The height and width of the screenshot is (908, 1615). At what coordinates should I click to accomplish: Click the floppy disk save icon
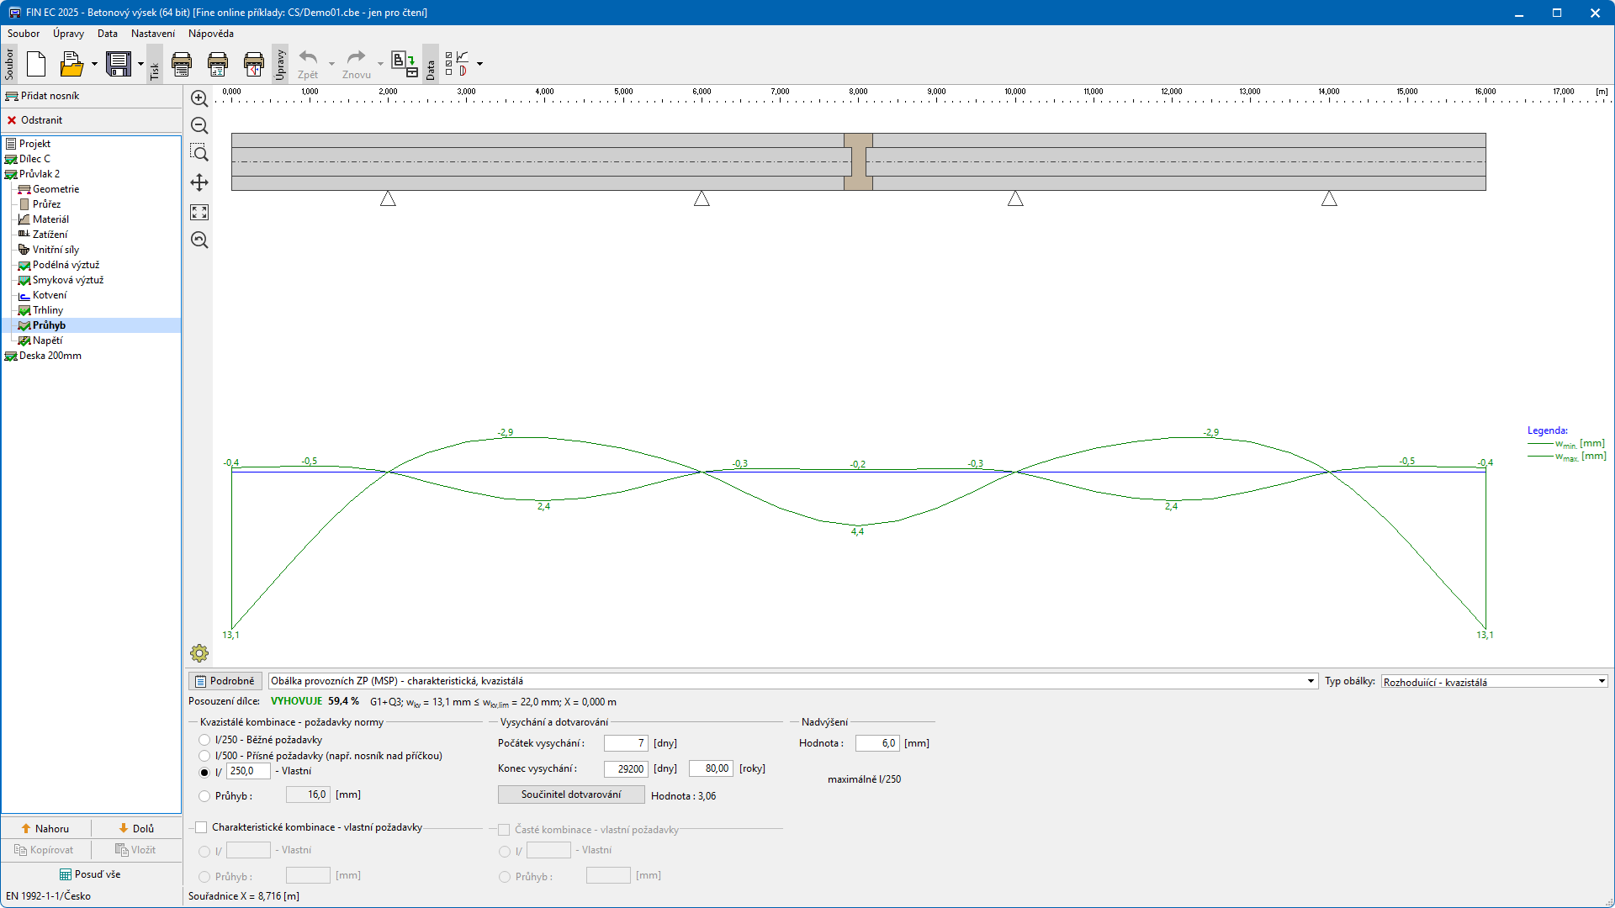(119, 64)
